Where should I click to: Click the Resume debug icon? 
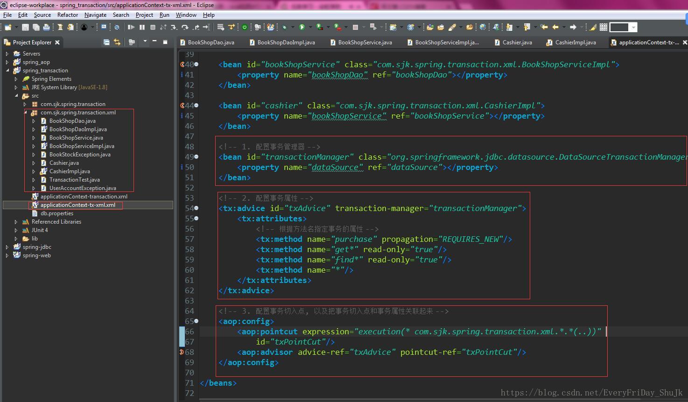point(131,27)
